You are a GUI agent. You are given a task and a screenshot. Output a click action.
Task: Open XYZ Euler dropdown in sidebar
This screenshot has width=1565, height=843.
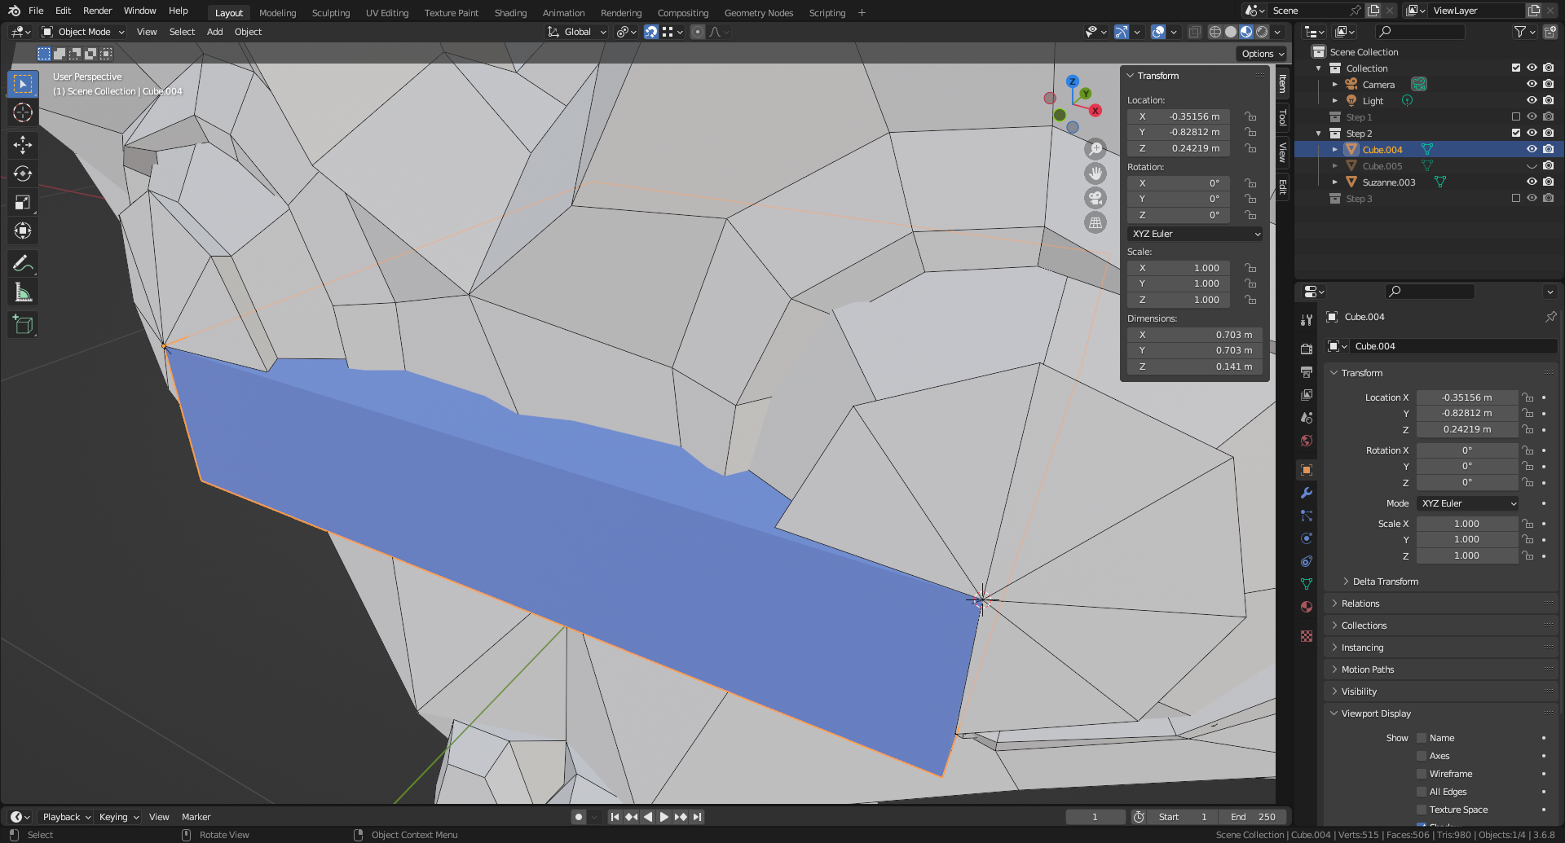pyautogui.click(x=1195, y=234)
